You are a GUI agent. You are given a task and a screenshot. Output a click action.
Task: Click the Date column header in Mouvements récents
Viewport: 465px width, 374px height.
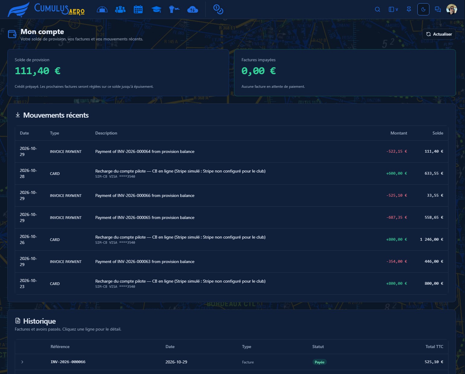(x=24, y=133)
